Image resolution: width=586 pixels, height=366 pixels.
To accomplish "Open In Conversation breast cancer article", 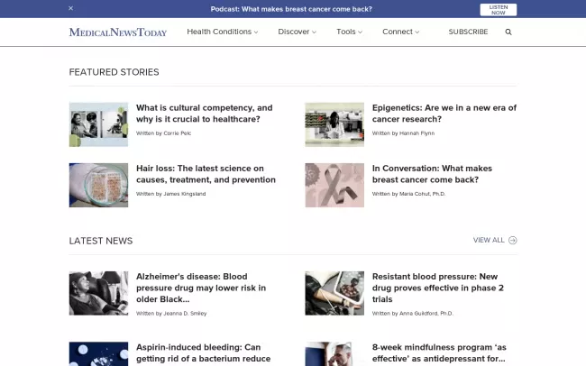I will 432,174.
